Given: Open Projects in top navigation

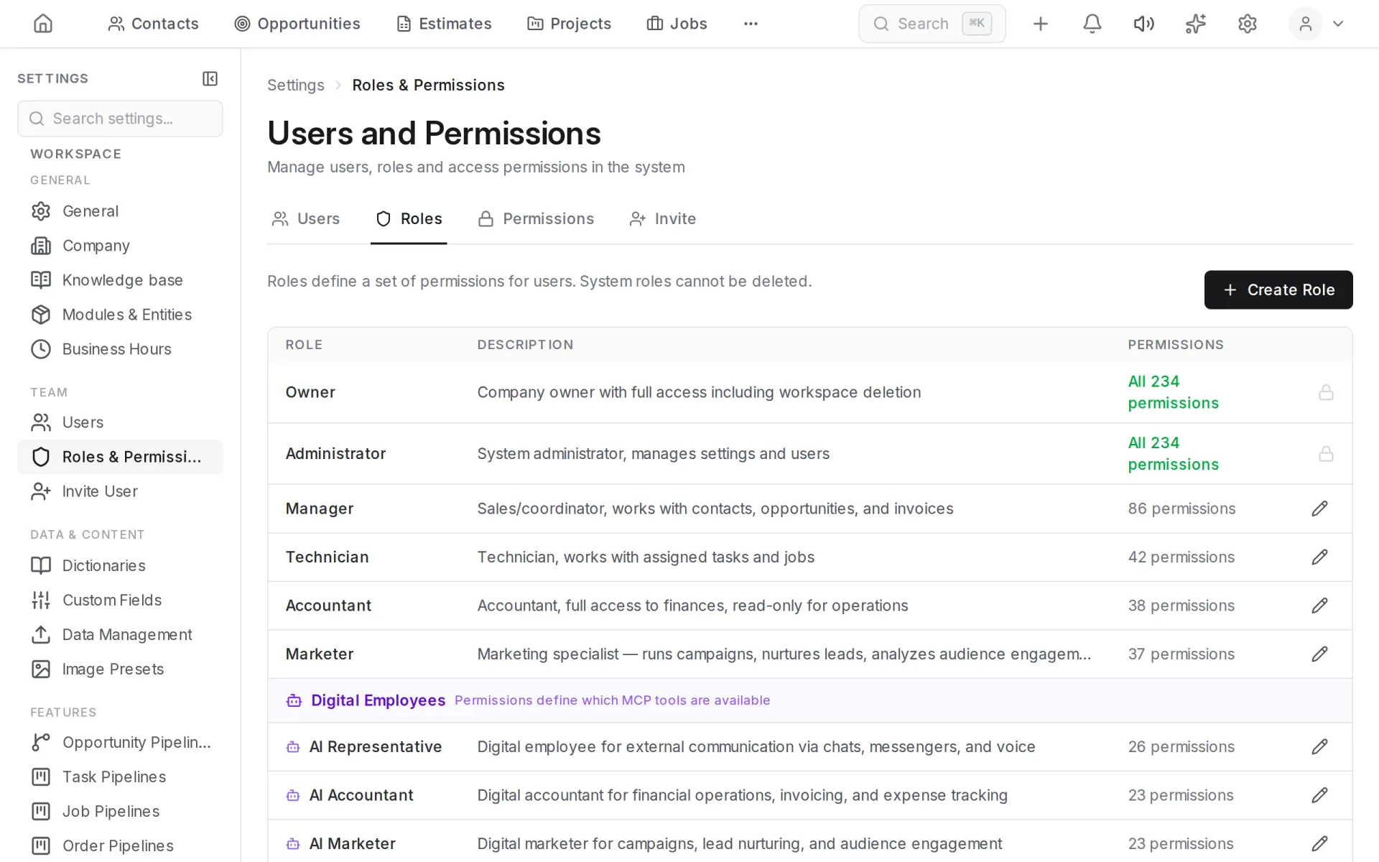Looking at the screenshot, I should 569,24.
